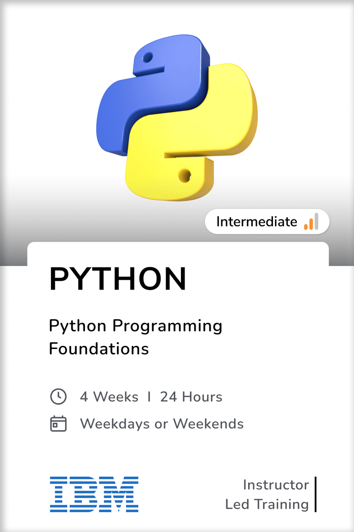
Task: Toggle the Intermediate difficulty badge
Action: tap(268, 222)
